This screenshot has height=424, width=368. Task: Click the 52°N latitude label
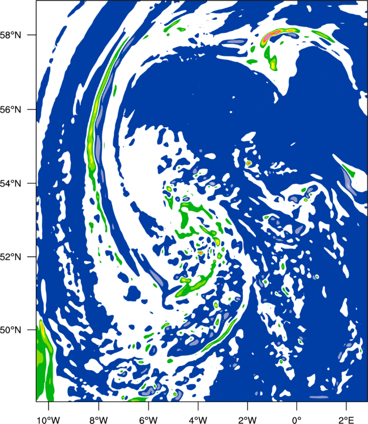[x=11, y=257]
